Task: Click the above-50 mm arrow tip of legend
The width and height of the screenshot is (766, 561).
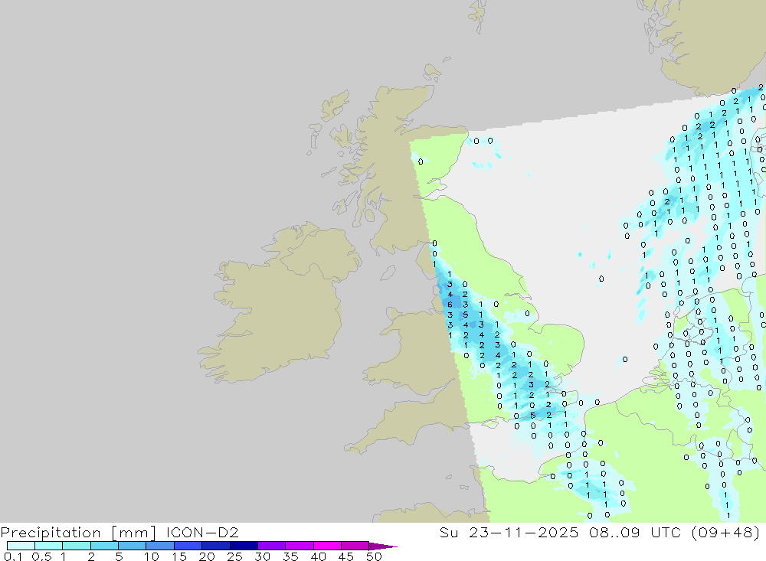Action: coord(384,546)
